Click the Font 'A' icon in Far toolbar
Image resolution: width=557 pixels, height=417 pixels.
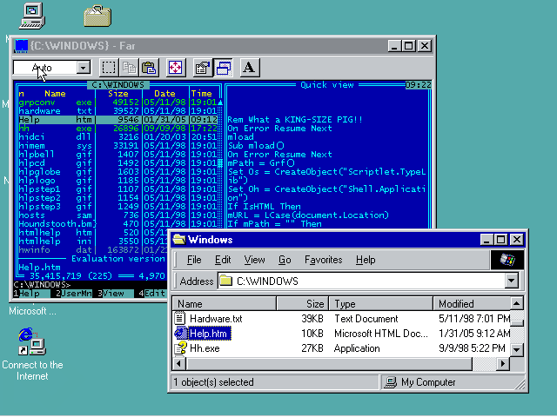[x=250, y=68]
